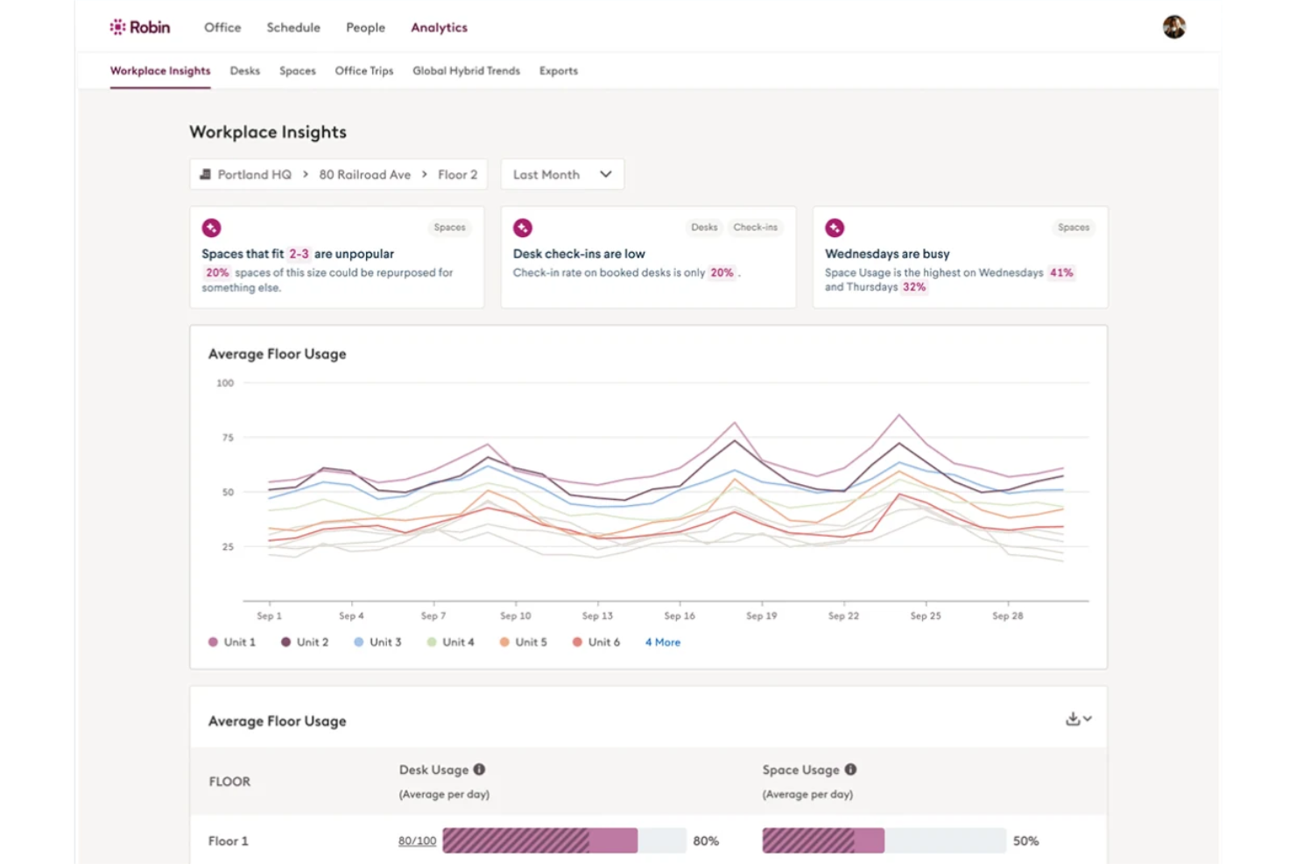Show the 4 More units link
Viewport: 1296px width, 864px height.
[x=663, y=642]
